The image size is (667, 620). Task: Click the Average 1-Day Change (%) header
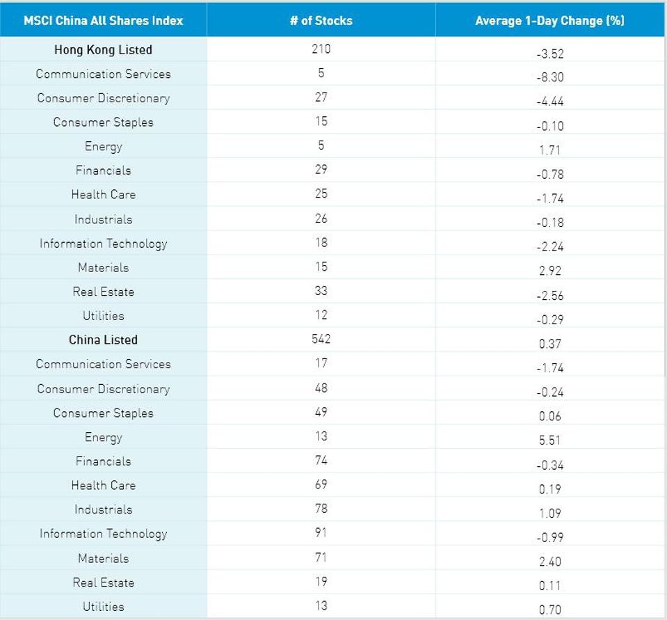[x=549, y=20]
